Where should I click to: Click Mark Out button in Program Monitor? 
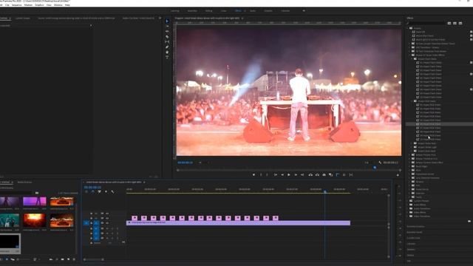point(268,175)
